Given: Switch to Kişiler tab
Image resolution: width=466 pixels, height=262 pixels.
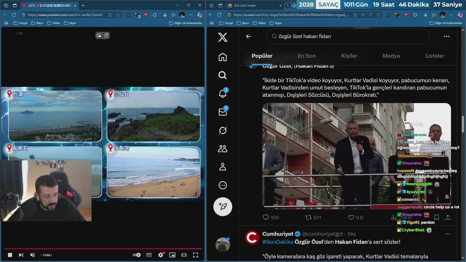Looking at the screenshot, I should 349,56.
